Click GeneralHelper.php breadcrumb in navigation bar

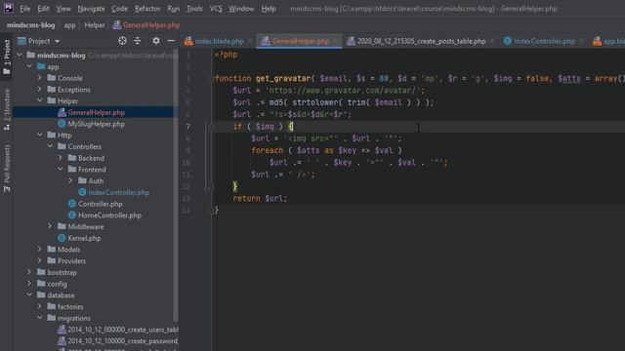[x=146, y=25]
